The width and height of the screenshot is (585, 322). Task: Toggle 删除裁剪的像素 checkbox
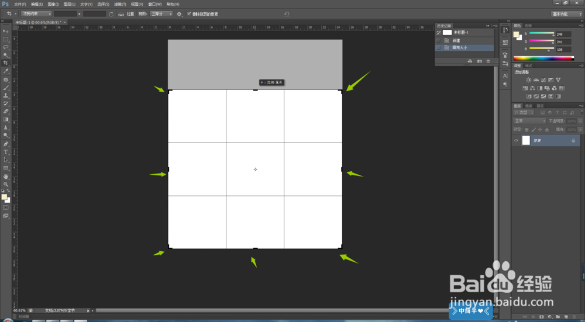pyautogui.click(x=189, y=14)
